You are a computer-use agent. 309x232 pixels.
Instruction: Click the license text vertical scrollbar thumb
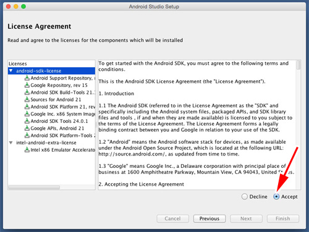pyautogui.click(x=298, y=65)
